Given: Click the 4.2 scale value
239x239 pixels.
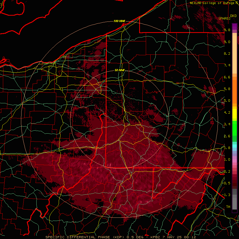Looking at the screenshot, I should point(227,113).
